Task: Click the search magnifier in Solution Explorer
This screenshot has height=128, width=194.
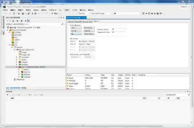Action: pyautogui.click(x=62, y=24)
